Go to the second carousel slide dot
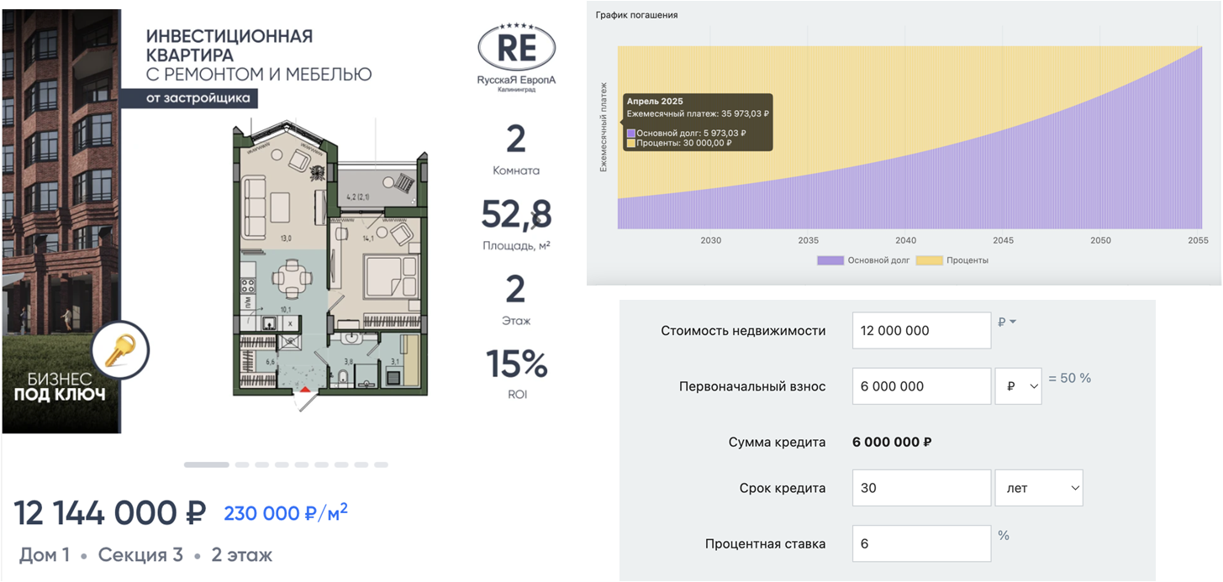 point(242,464)
